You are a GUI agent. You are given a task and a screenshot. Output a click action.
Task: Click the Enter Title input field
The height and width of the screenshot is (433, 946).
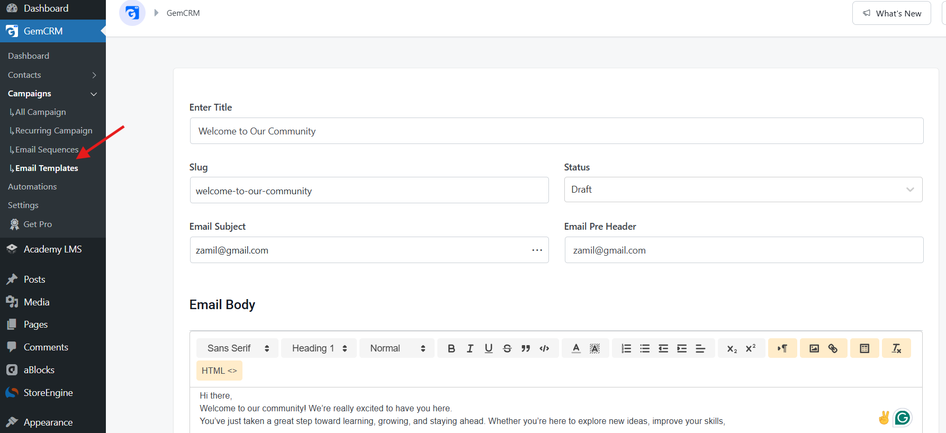tap(556, 131)
